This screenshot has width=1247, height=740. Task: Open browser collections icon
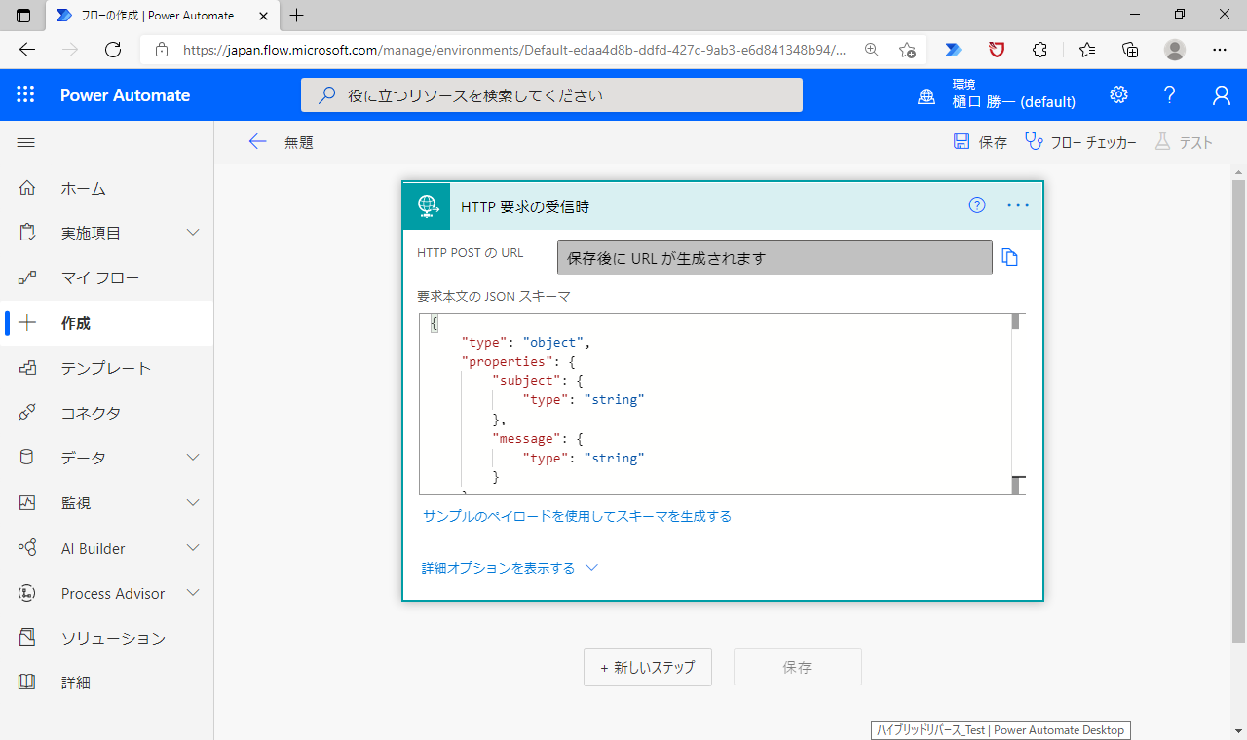(1130, 50)
